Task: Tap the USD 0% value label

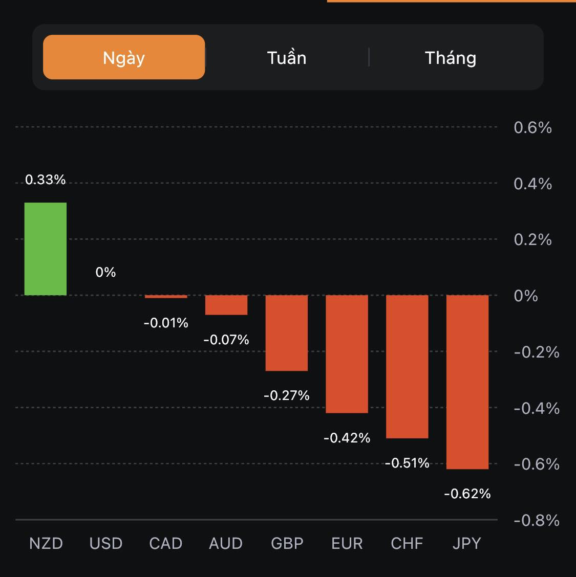Action: [105, 272]
